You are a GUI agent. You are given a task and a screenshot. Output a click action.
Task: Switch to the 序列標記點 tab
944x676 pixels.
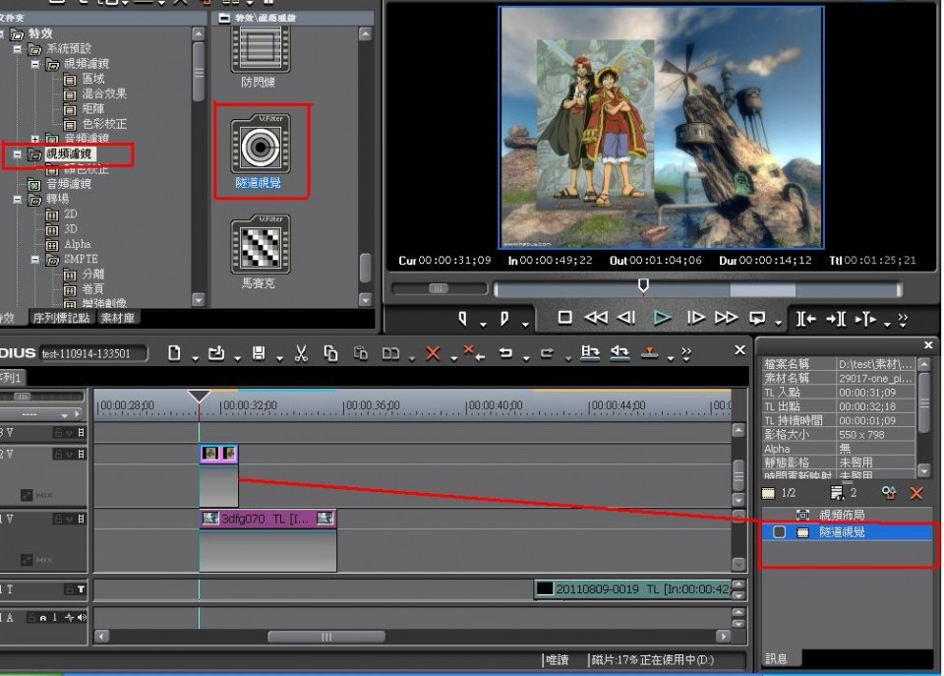click(x=61, y=318)
